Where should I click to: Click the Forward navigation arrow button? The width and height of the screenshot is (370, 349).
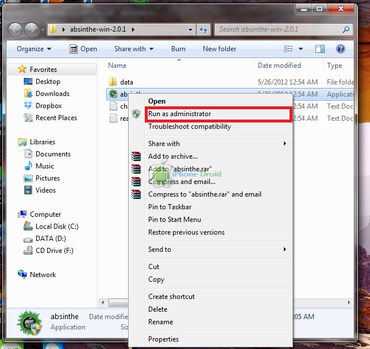[32, 30]
